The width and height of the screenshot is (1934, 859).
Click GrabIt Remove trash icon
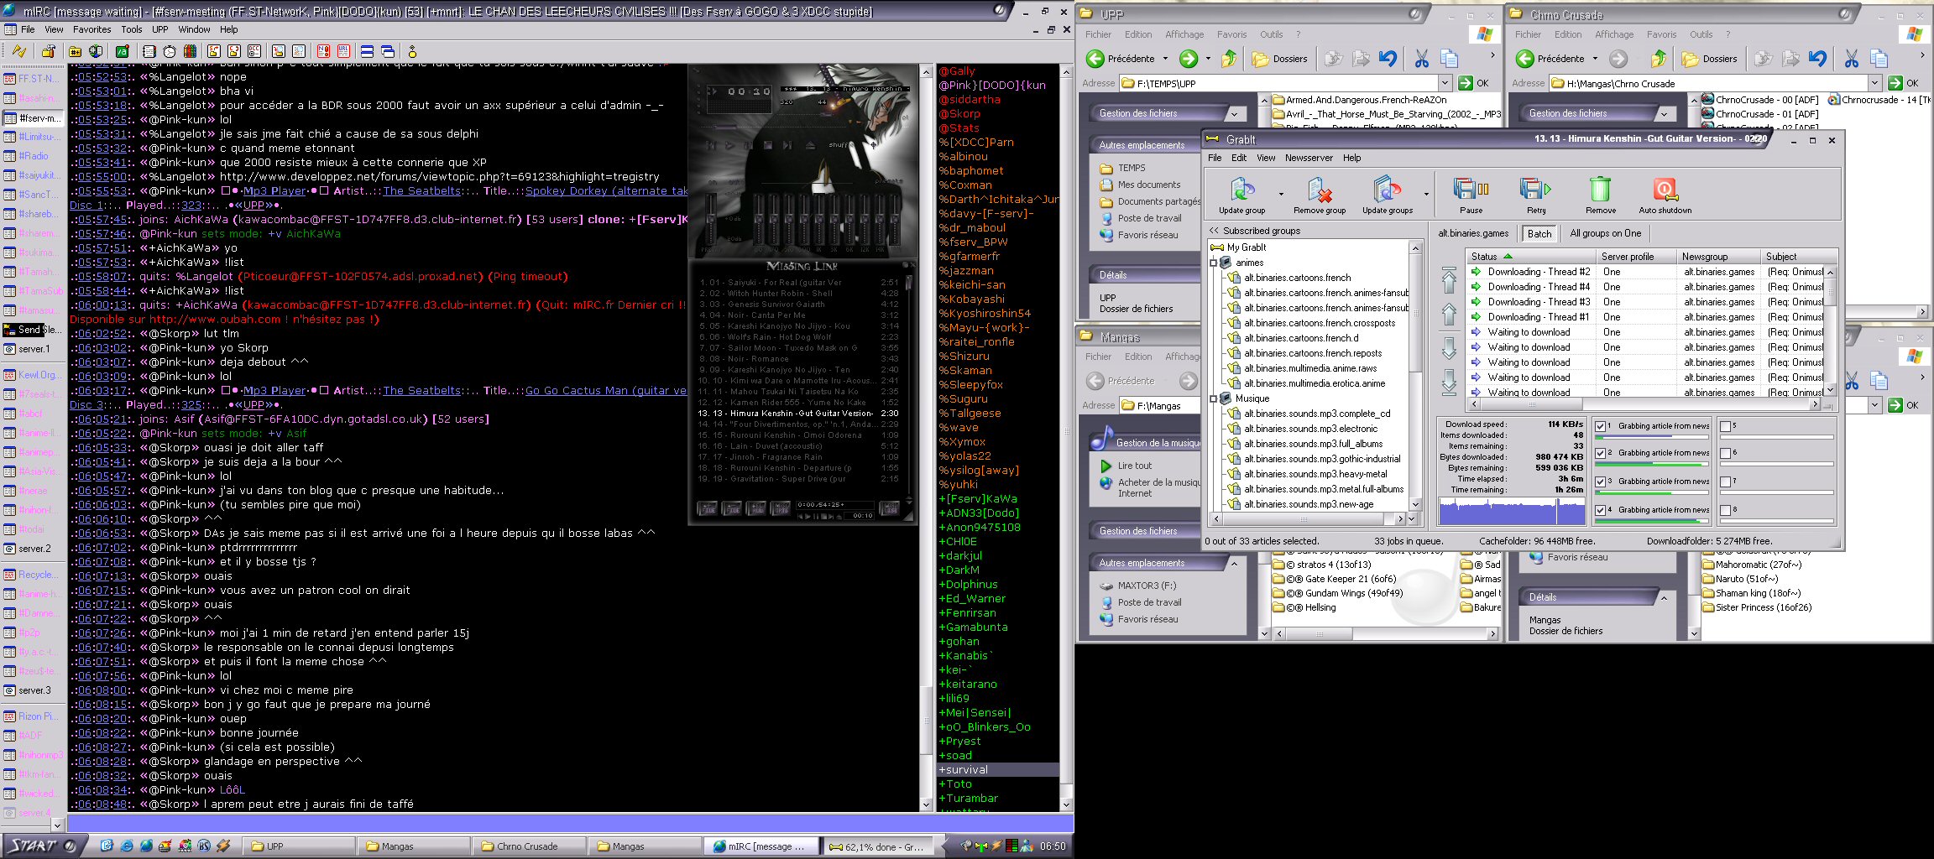1600,195
